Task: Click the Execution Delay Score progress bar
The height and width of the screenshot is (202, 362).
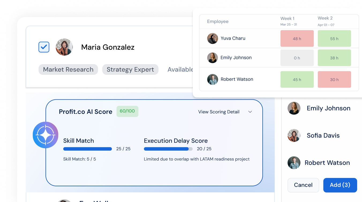Action: click(168, 149)
